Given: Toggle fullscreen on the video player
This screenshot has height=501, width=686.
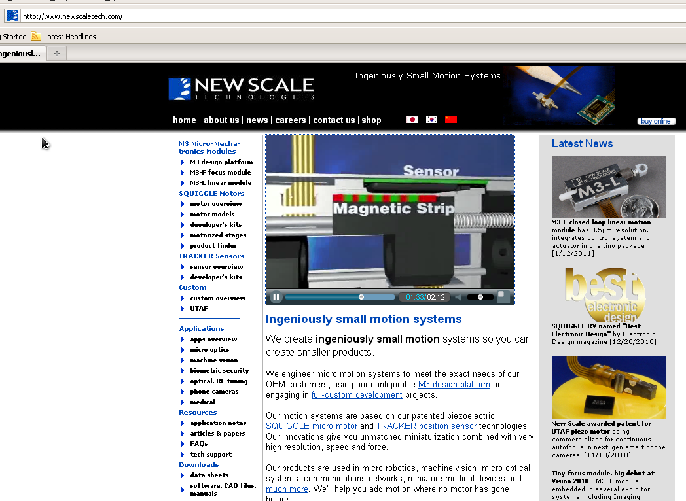Looking at the screenshot, I should (x=503, y=297).
